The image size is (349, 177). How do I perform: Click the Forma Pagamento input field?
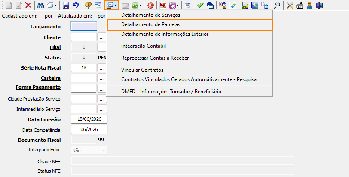(x=84, y=88)
